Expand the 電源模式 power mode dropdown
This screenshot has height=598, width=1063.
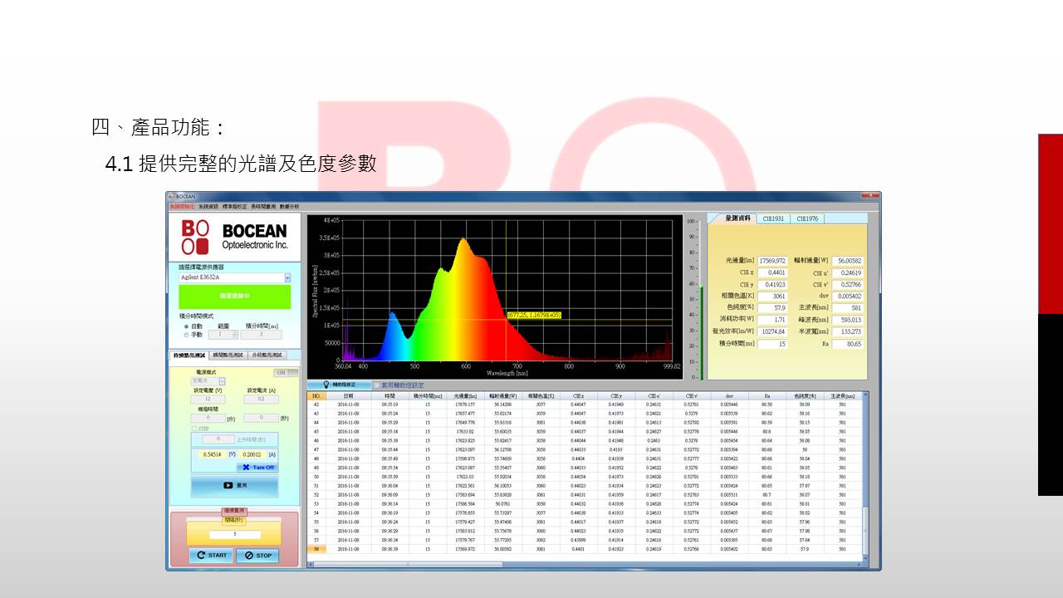(222, 381)
